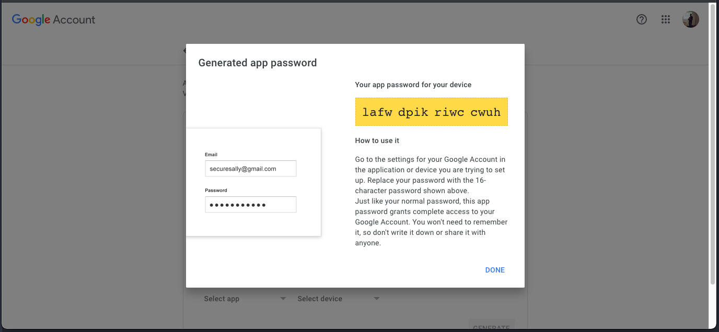Open the Select device dropdown
The height and width of the screenshot is (332, 719).
pos(339,299)
